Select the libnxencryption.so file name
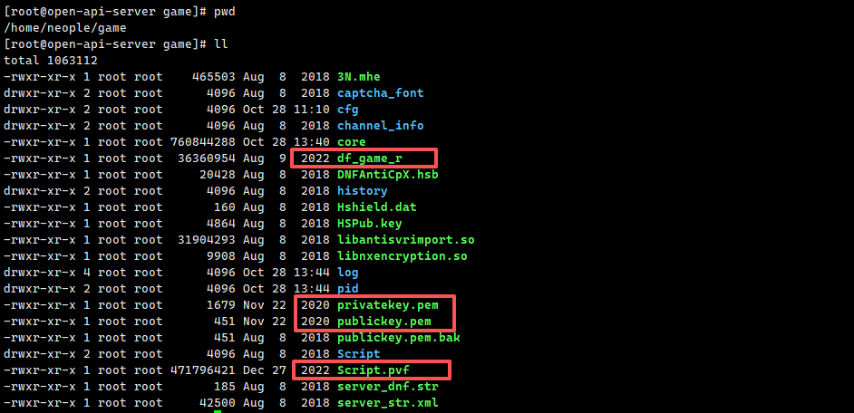Screen dimensions: 854x413 click(x=402, y=256)
